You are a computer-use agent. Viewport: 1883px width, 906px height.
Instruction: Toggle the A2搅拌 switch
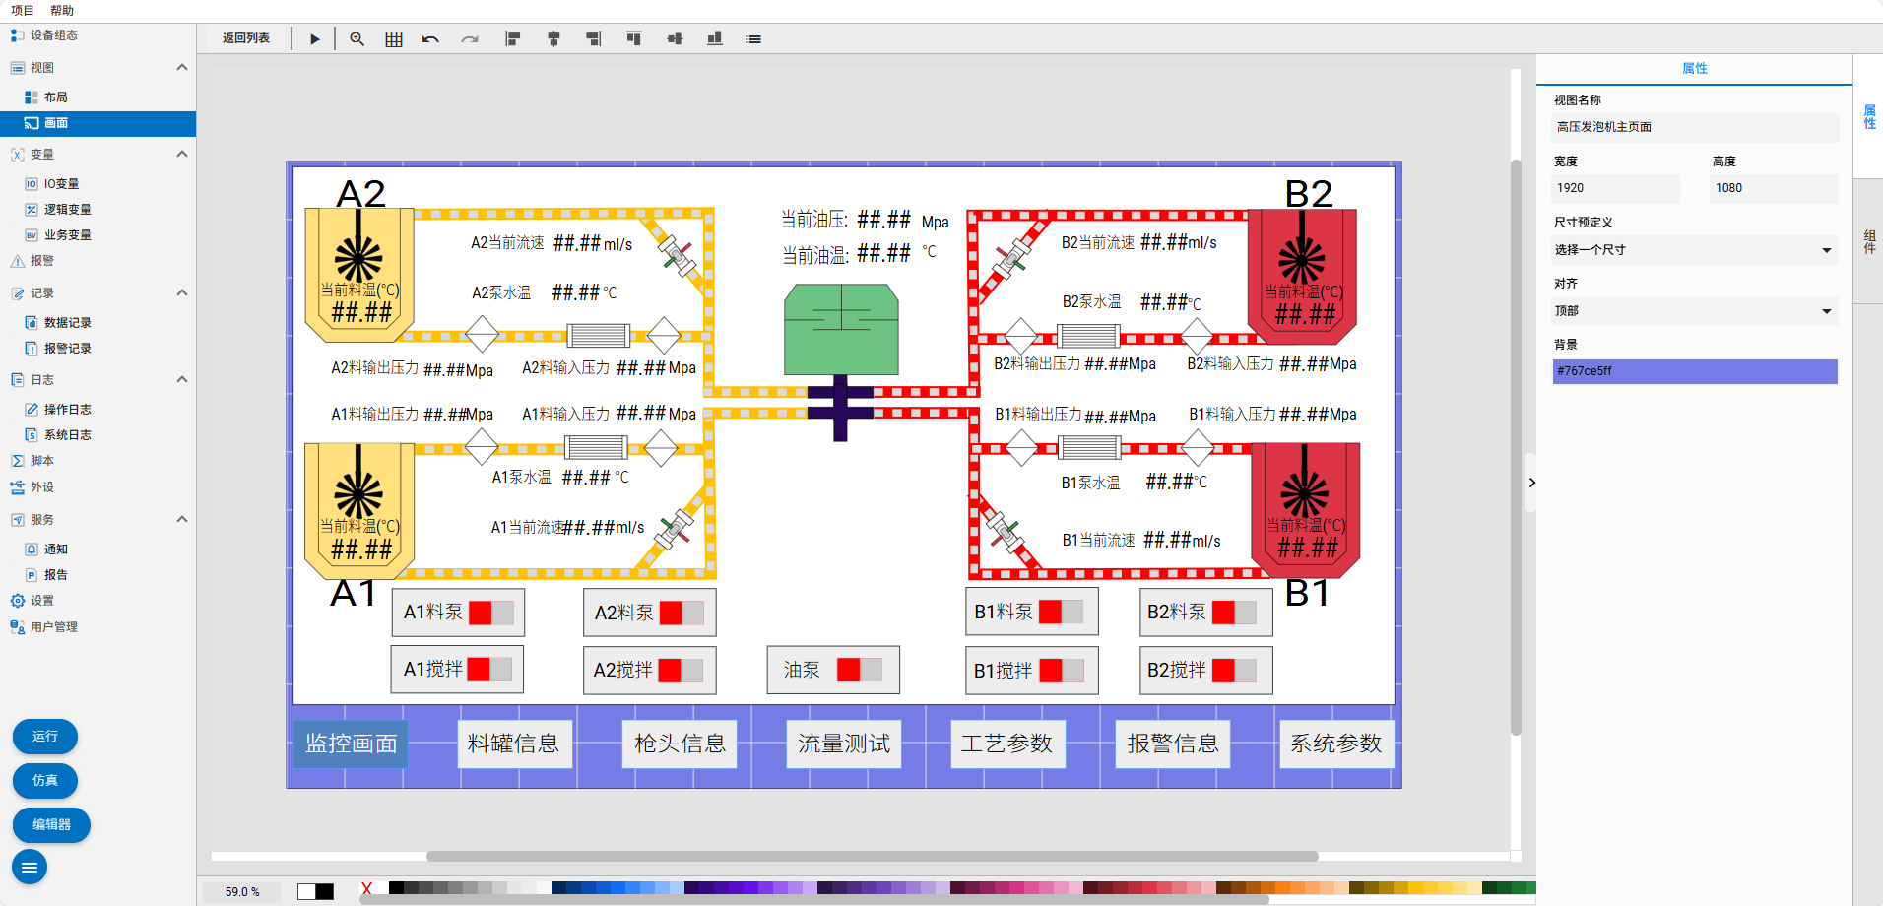[682, 670]
